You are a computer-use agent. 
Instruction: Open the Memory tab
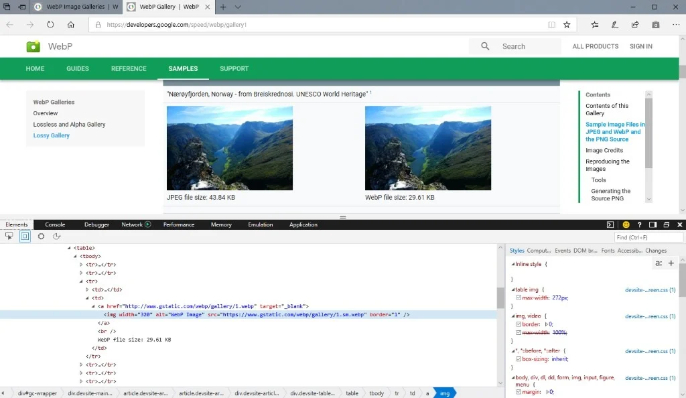click(x=221, y=224)
